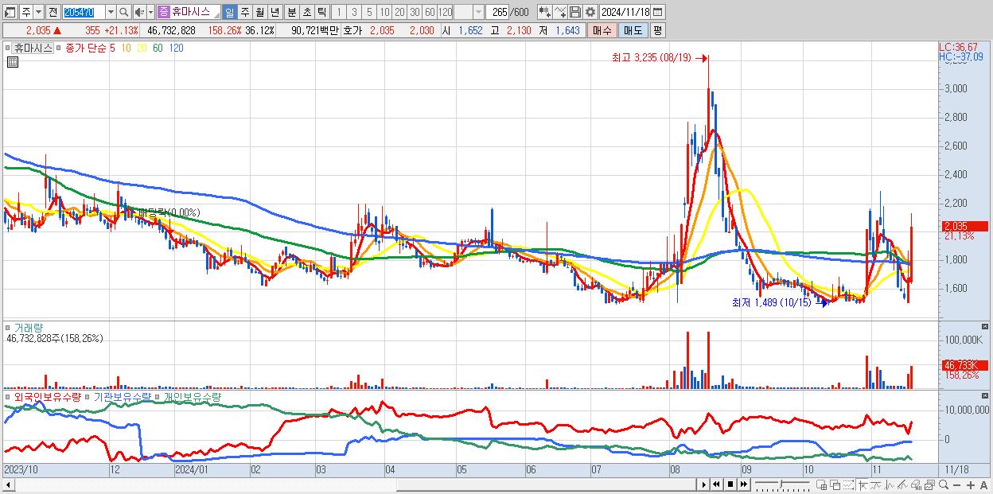This screenshot has height=494, width=993.
Task: Click the 개인보유수량 legend label
Action: (192, 396)
